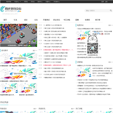Image resolution: width=113 pixels, height=113 pixels.
Task: Select the 礼包 navigation tab
Action: [x=15, y=20]
